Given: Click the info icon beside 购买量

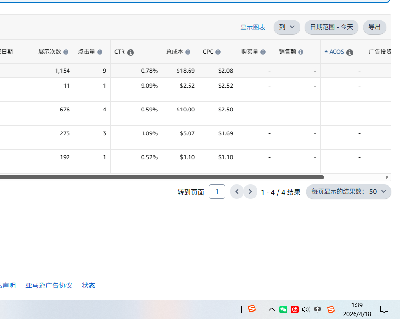Looking at the screenshot, I should pyautogui.click(x=263, y=52).
